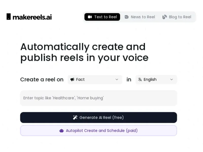This screenshot has width=203, height=152.
Task: Click the translation icon in the English selector
Action: pyautogui.click(x=140, y=80)
